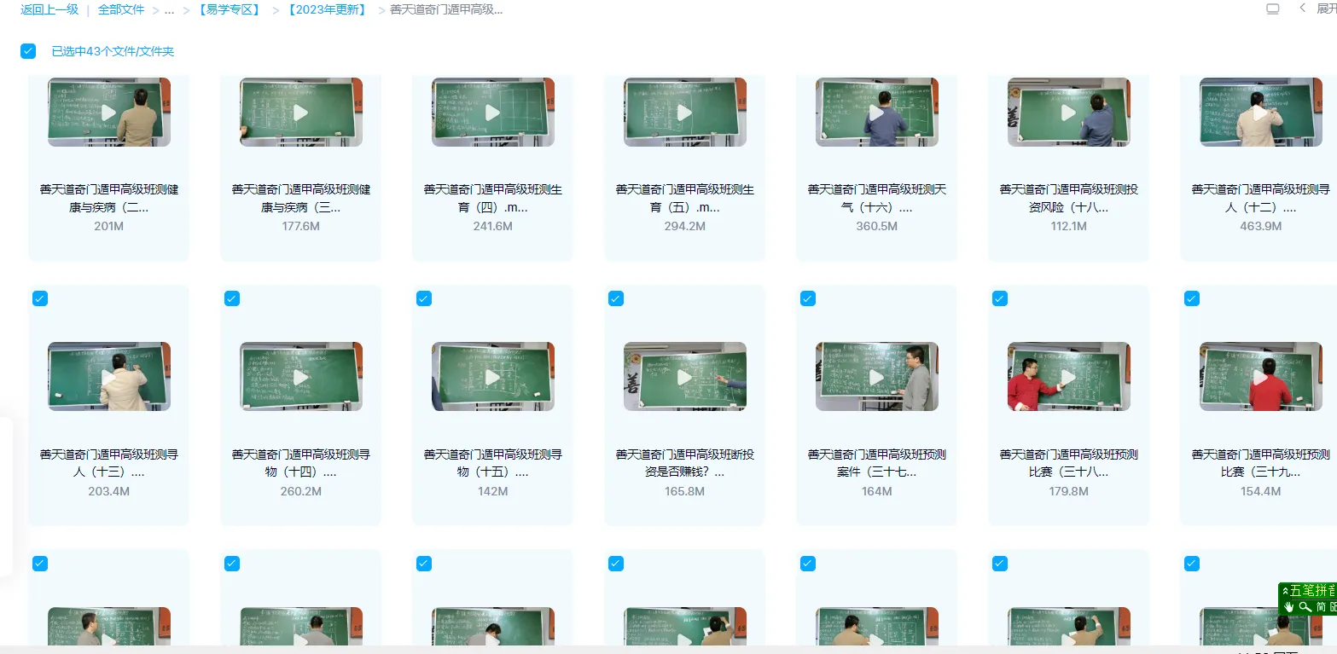Image resolution: width=1337 pixels, height=654 pixels.
Task: Click the play icon on 测生育（四） video
Action: (492, 113)
